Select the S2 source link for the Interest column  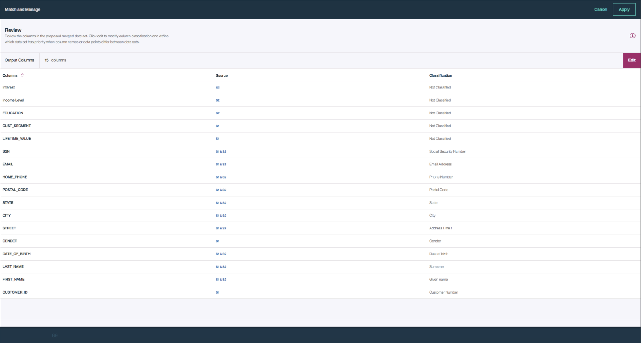click(217, 87)
